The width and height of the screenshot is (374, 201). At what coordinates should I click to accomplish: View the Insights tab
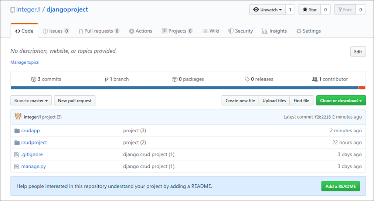tap(275, 31)
